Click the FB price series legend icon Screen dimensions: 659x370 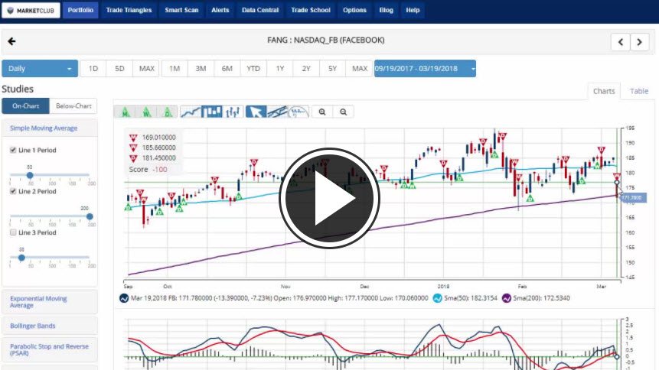pyautogui.click(x=124, y=298)
